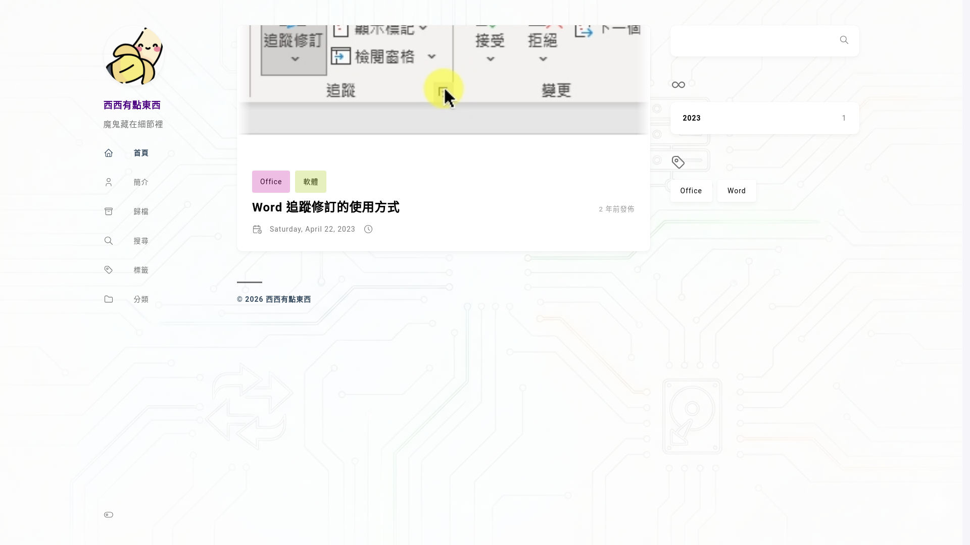Click the infinity archives widget icon
The width and height of the screenshot is (970, 545).
click(x=678, y=85)
